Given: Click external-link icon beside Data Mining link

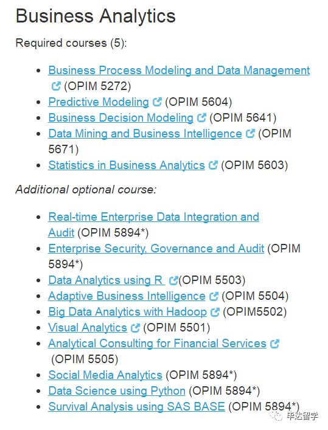Looking at the screenshot, I should (250, 134).
